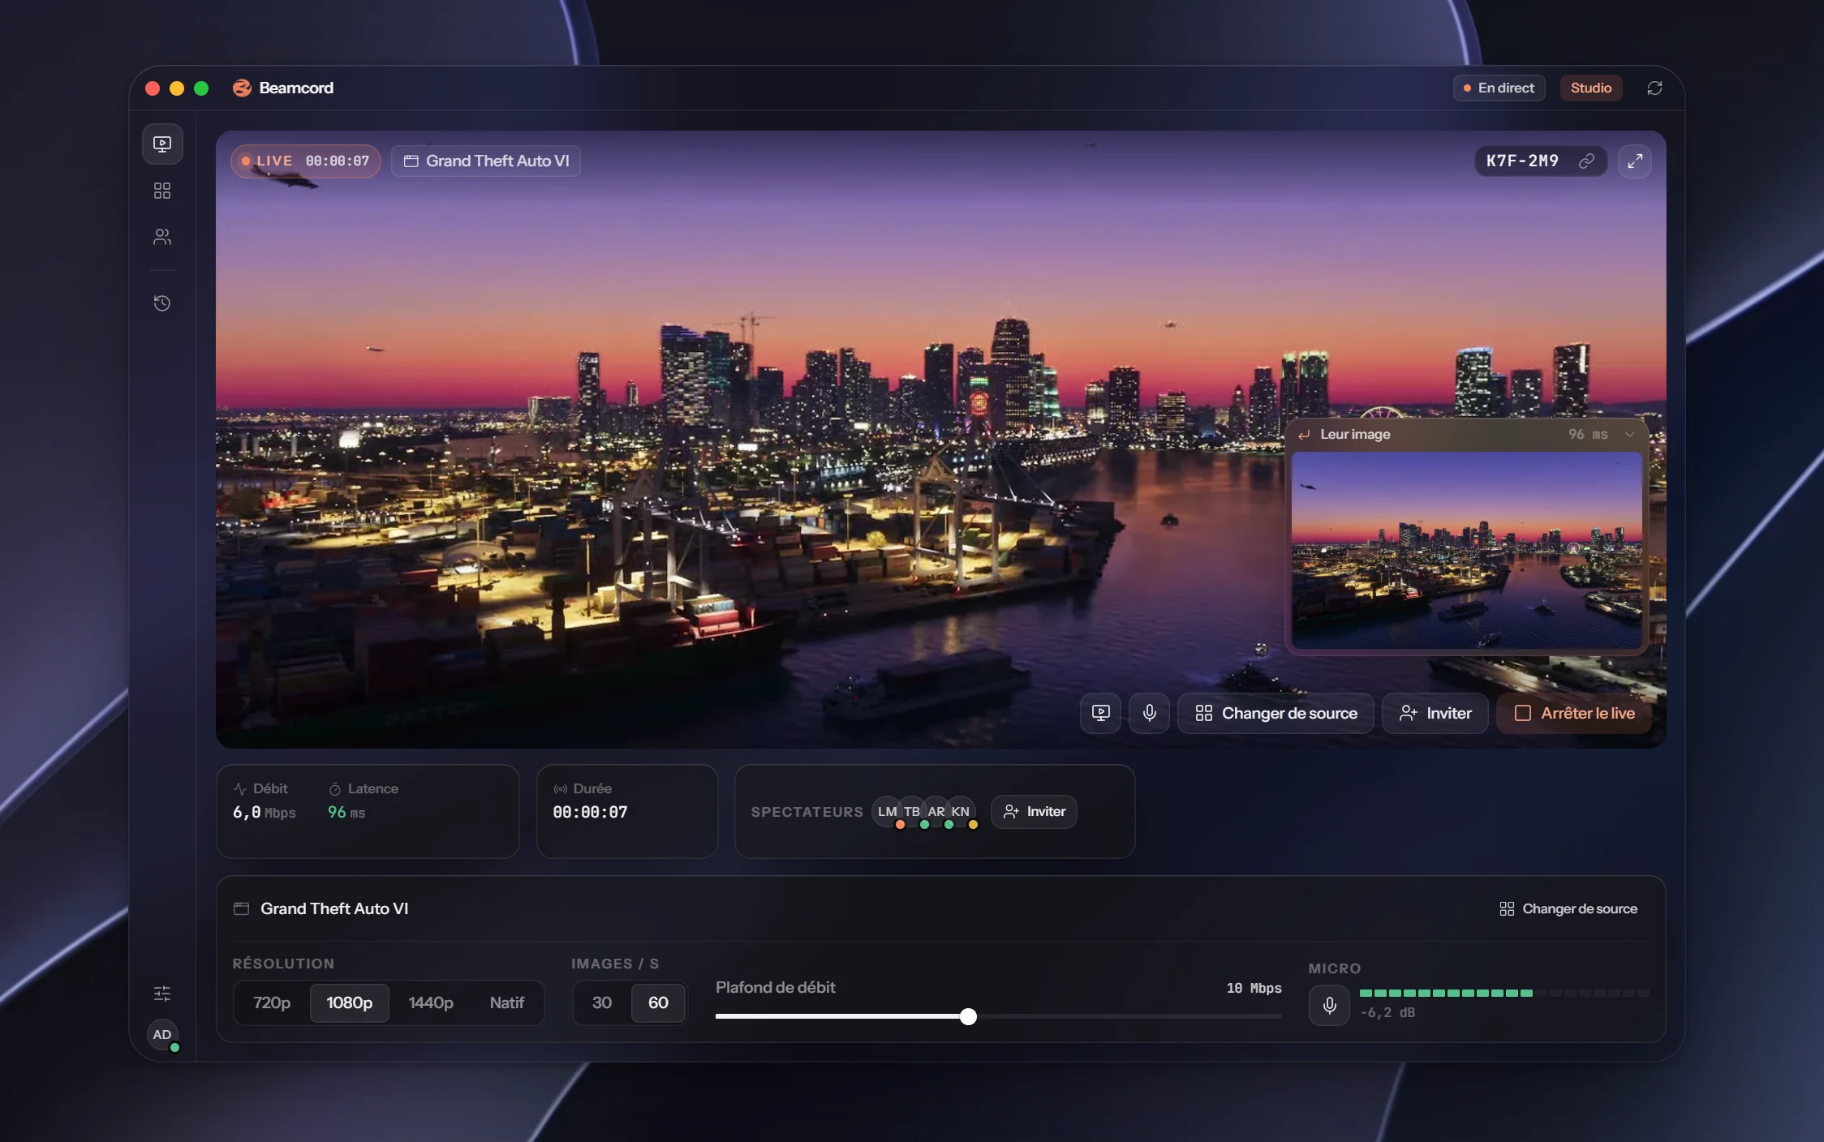Click the 96 ms latency value
Image resolution: width=1824 pixels, height=1142 pixels.
346,813
